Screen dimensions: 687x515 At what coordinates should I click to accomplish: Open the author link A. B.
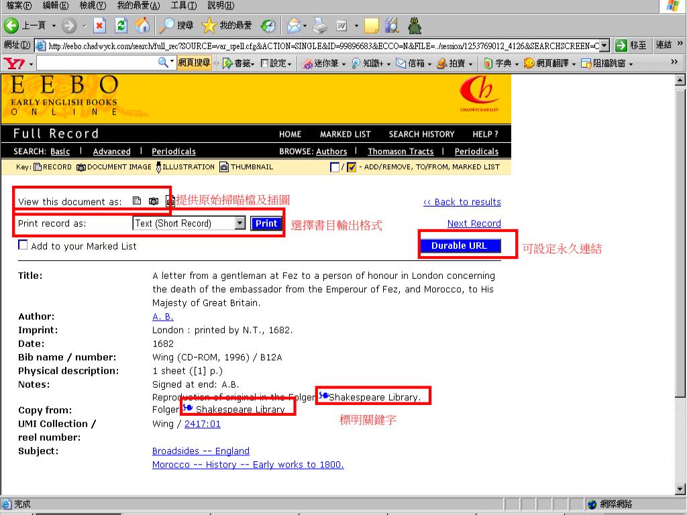click(163, 317)
